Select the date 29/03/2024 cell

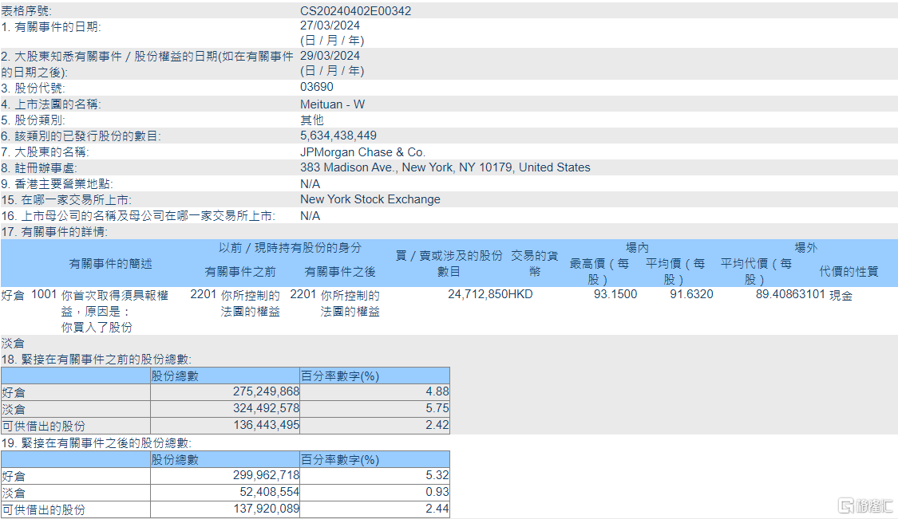click(x=330, y=56)
